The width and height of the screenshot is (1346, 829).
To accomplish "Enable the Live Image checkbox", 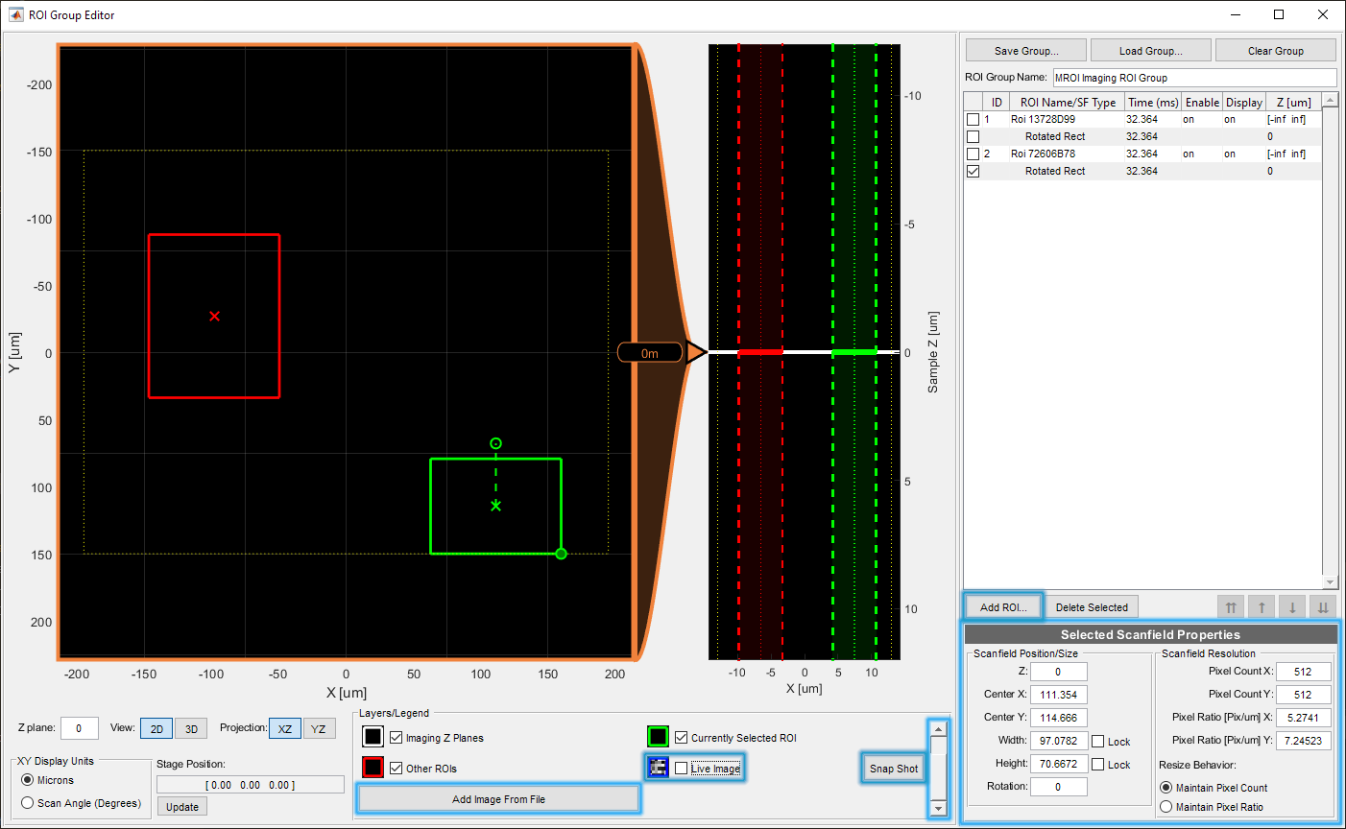I will [x=681, y=769].
